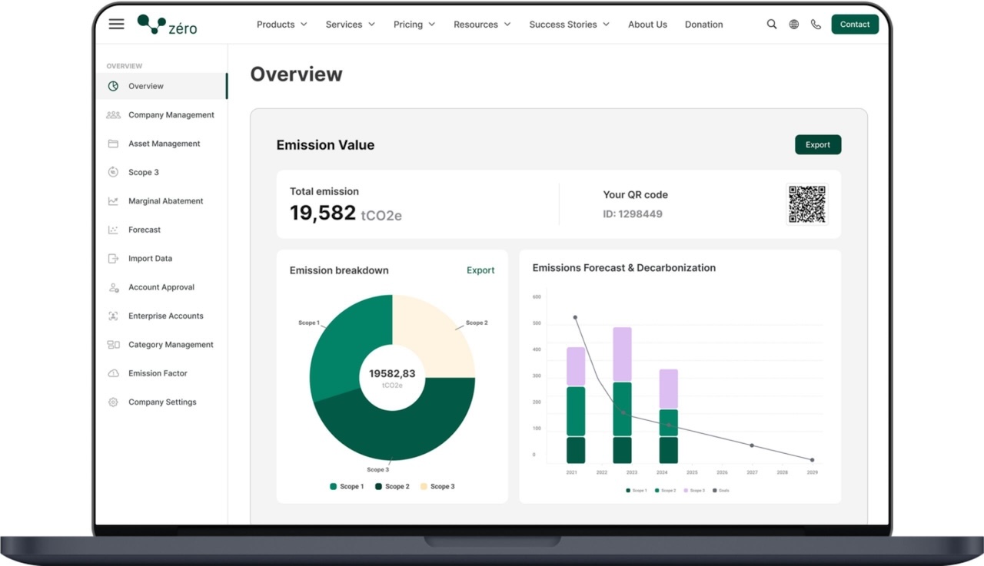The height and width of the screenshot is (566, 984).
Task: Open Marginal Abatement in sidebar
Action: click(165, 201)
